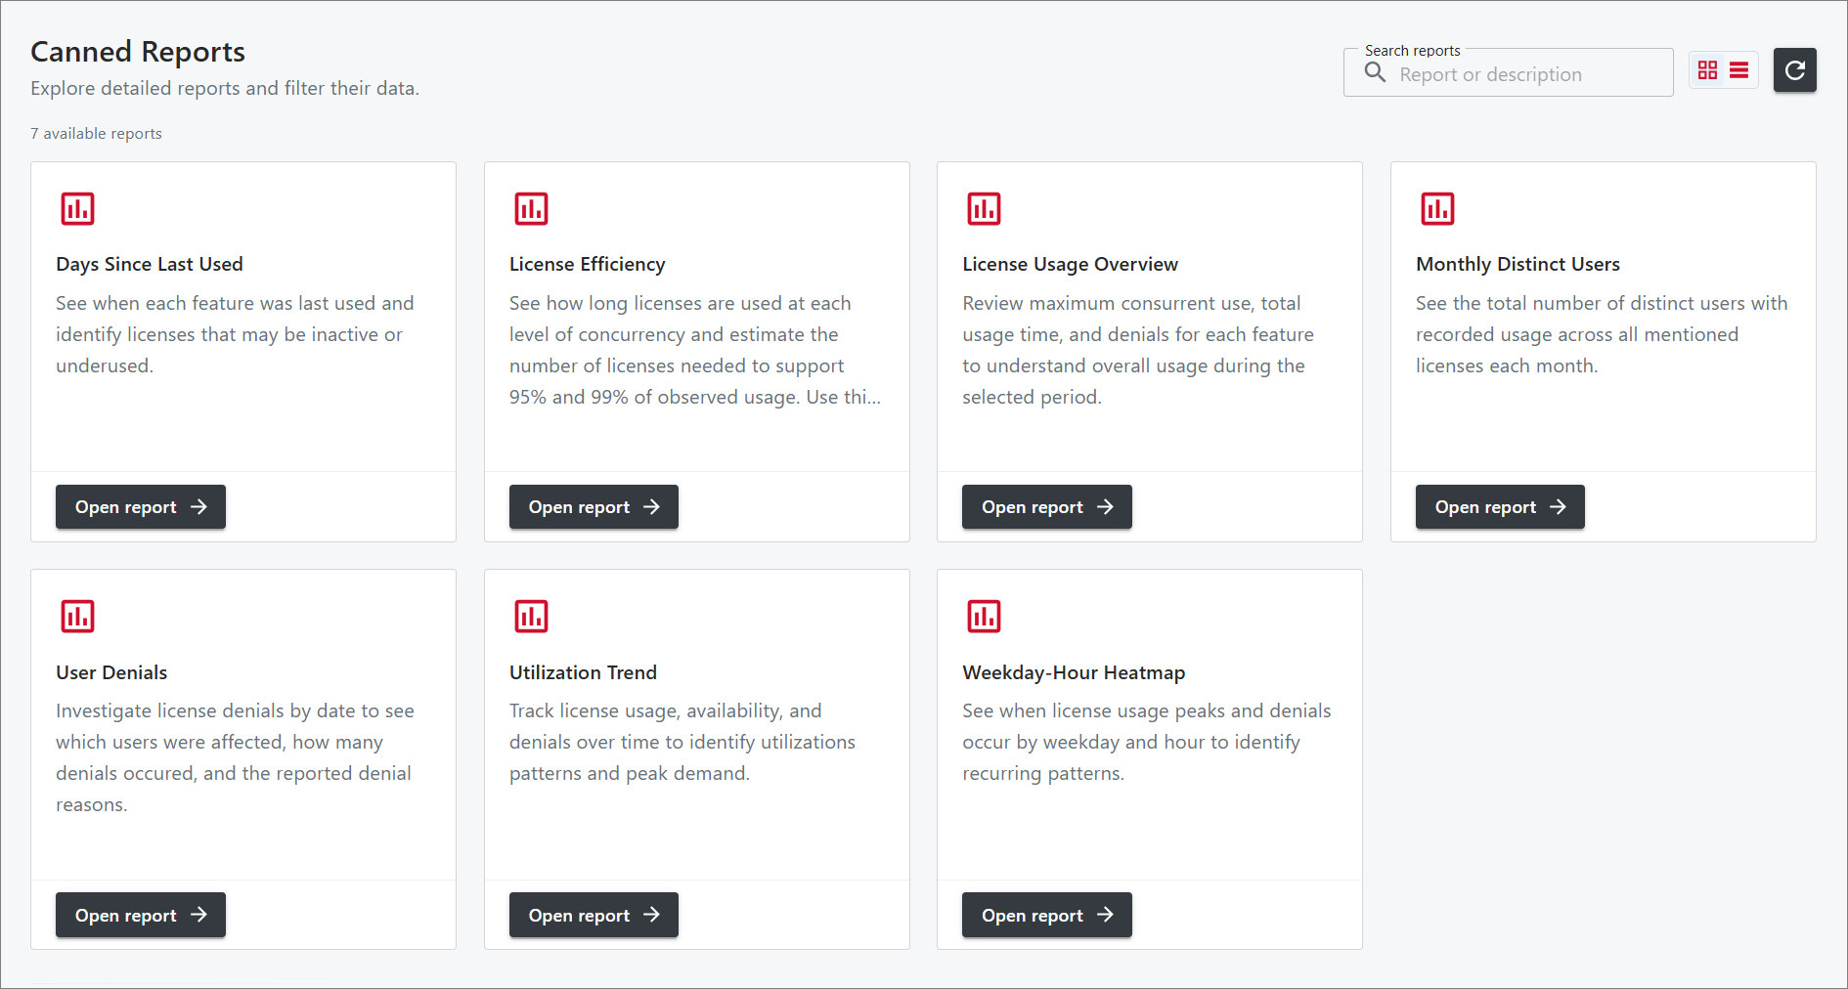Image resolution: width=1848 pixels, height=989 pixels.
Task: Click the Monthly Distinct Users chart icon
Action: (x=1437, y=208)
